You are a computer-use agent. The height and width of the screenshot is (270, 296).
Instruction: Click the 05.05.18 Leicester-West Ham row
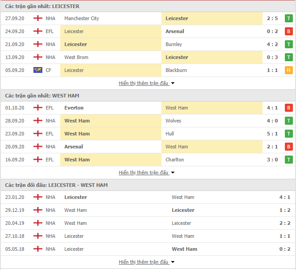pos(148,249)
